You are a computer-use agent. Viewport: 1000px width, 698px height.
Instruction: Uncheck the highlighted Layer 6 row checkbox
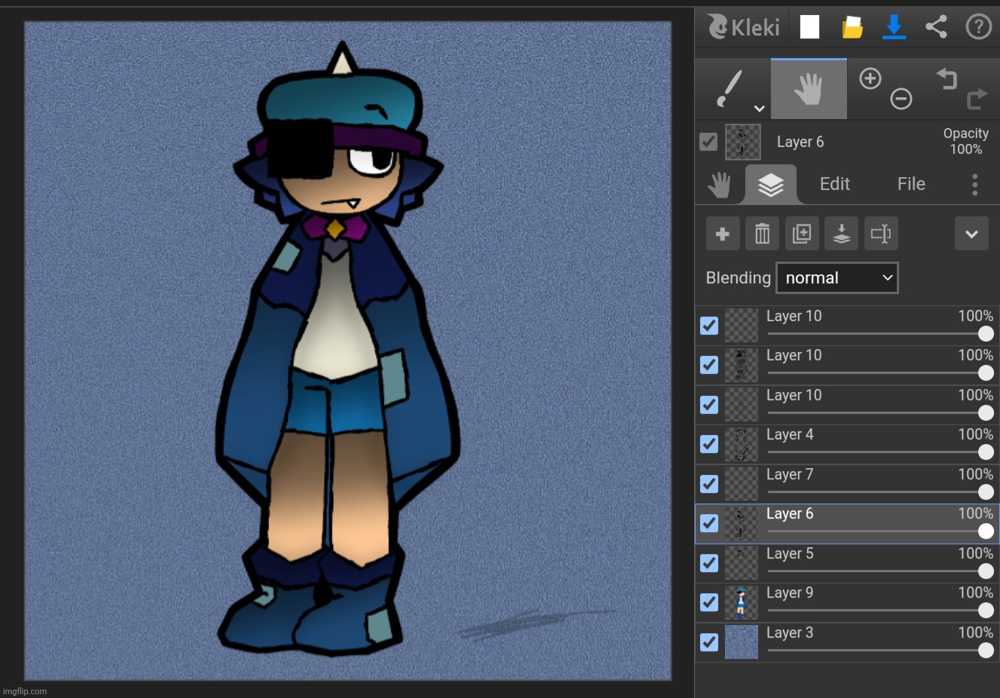pyautogui.click(x=709, y=523)
